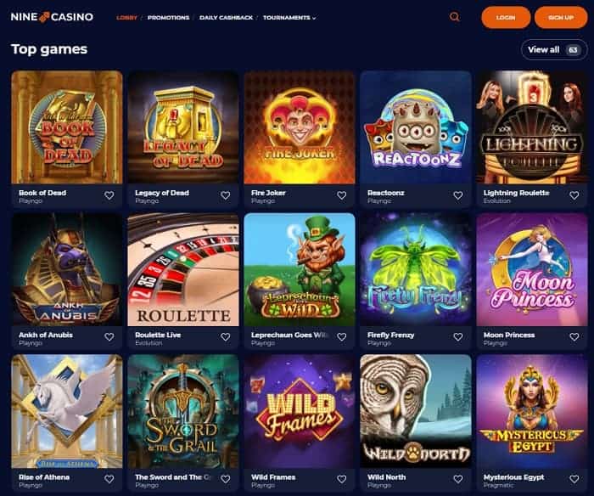Click the Login button
594x496 pixels.
pyautogui.click(x=506, y=18)
